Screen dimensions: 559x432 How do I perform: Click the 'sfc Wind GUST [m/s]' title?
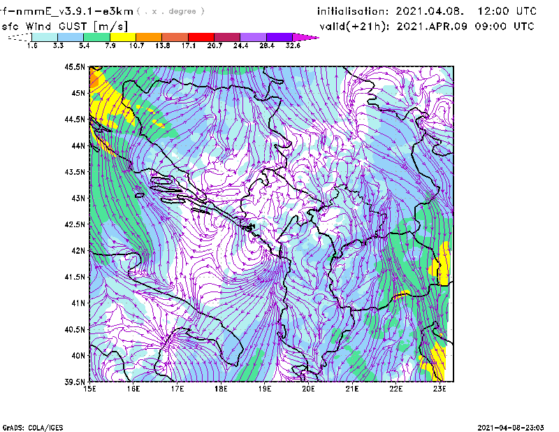point(64,27)
